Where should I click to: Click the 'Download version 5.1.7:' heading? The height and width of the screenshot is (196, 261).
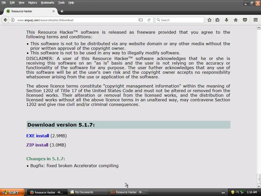pos(61,125)
